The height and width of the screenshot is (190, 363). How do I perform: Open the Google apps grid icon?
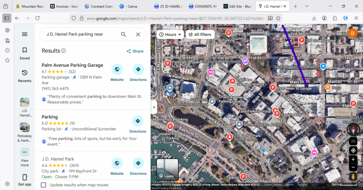point(339,33)
